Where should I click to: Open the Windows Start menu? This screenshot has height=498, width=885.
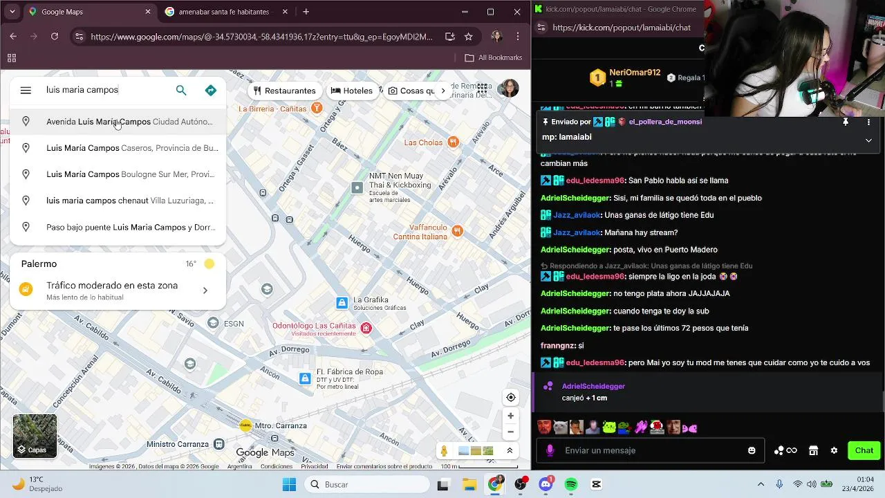tap(289, 484)
